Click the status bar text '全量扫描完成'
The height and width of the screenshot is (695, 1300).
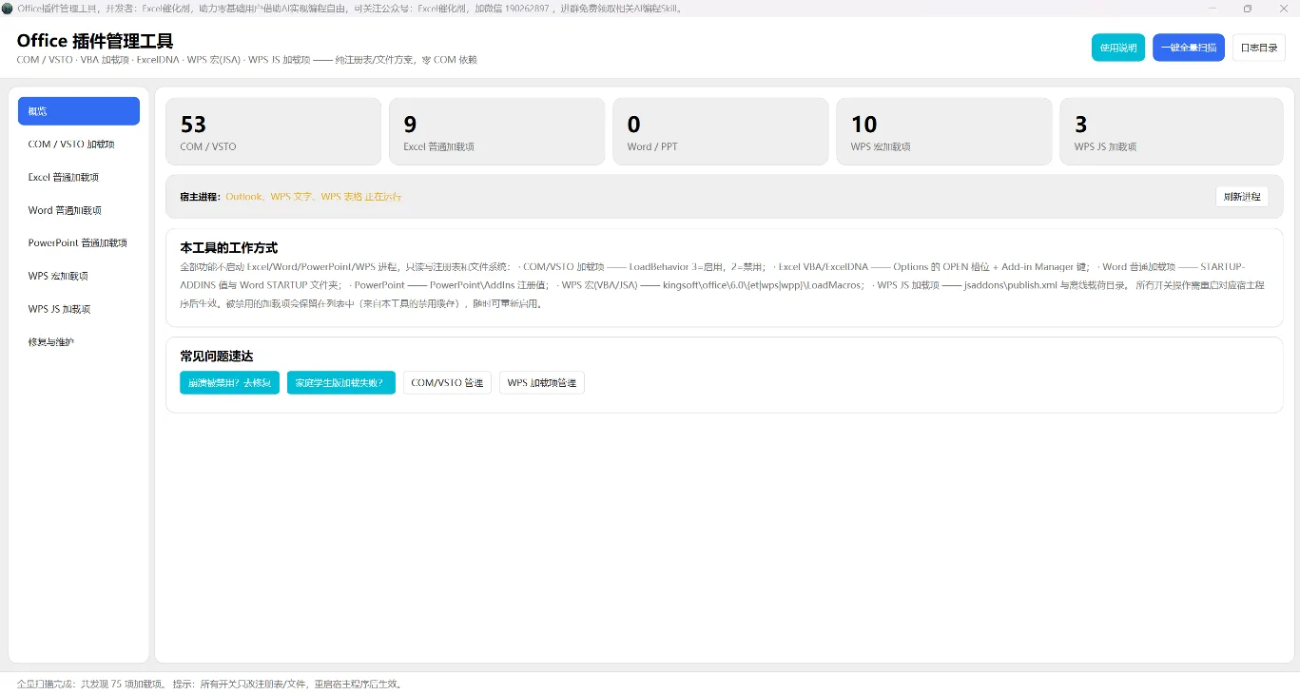(x=46, y=684)
